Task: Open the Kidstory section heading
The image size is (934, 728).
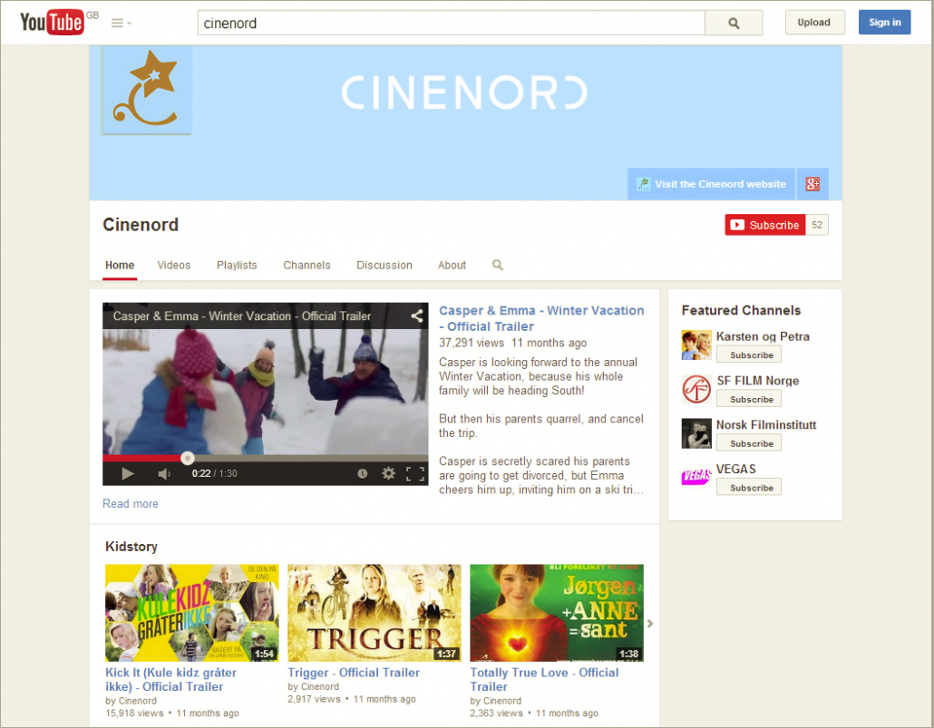Action: [131, 547]
